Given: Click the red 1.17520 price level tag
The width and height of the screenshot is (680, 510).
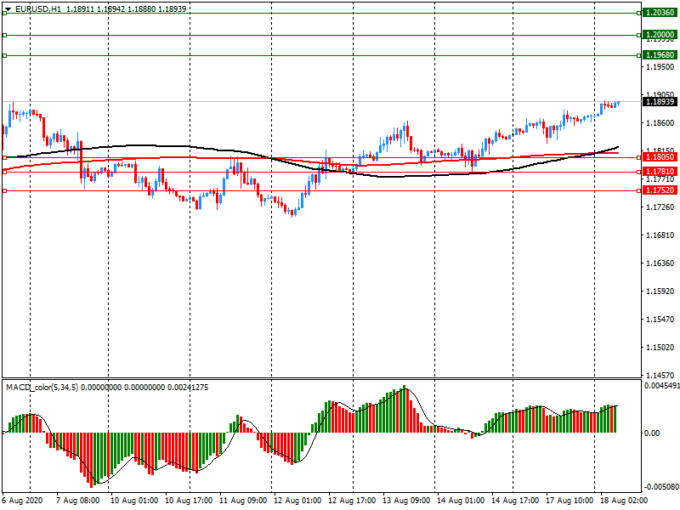Looking at the screenshot, I should click(660, 190).
